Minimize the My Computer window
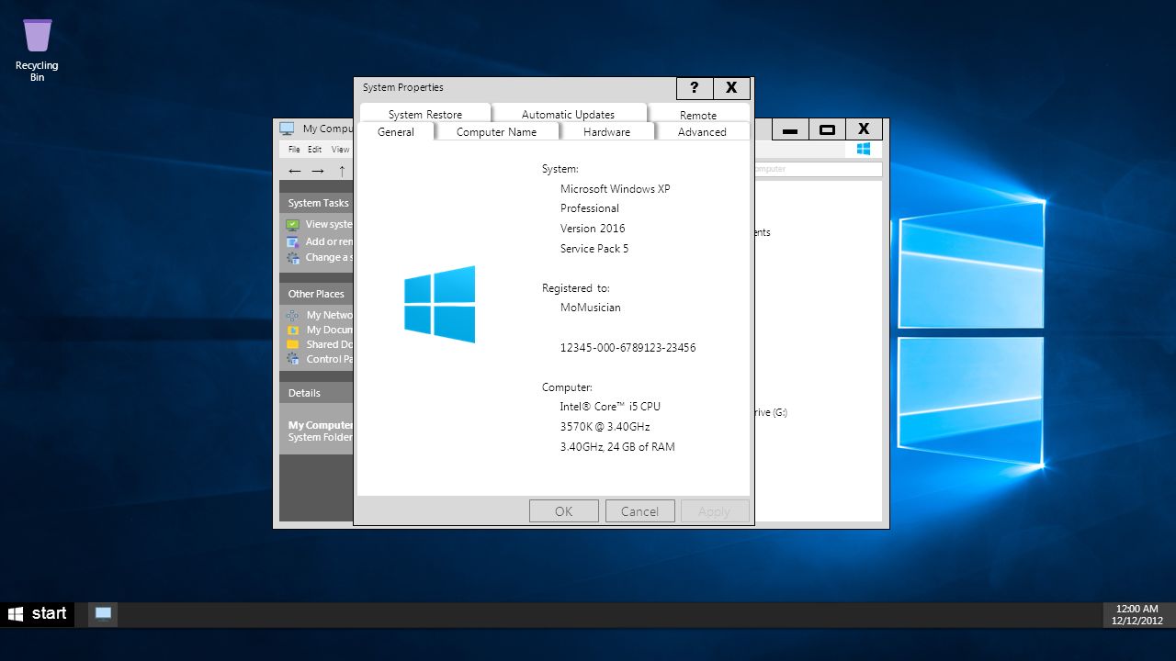The image size is (1176, 661). pyautogui.click(x=790, y=129)
